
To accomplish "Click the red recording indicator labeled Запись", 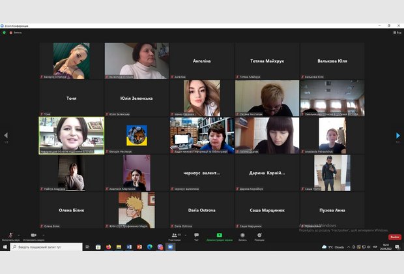I will point(16,33).
